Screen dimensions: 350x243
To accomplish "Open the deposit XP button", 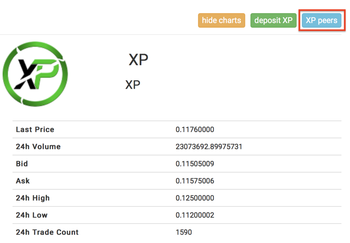I will point(273,20).
